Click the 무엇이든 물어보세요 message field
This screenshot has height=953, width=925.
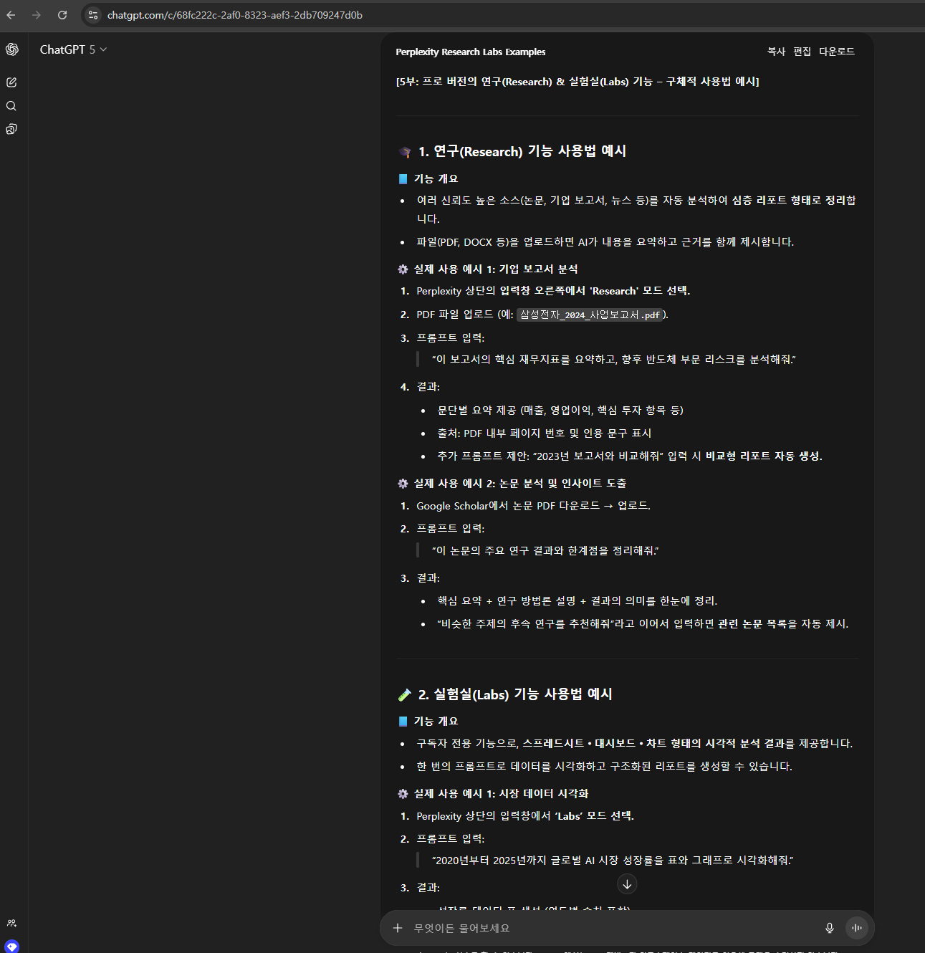[x=613, y=928]
